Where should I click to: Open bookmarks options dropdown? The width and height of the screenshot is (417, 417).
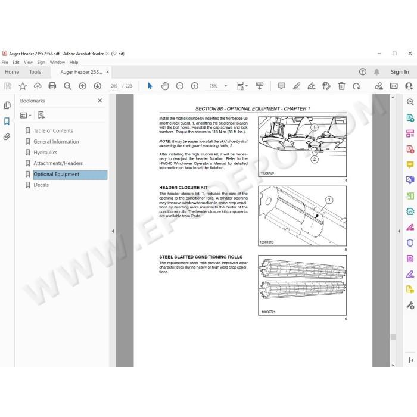tap(26, 115)
